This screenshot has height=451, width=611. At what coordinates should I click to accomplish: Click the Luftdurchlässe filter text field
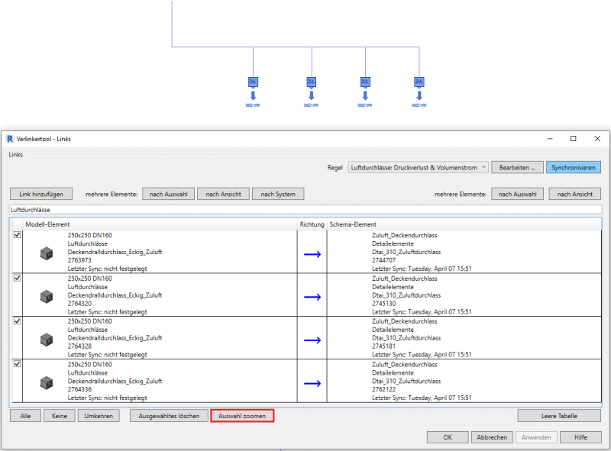click(x=305, y=209)
